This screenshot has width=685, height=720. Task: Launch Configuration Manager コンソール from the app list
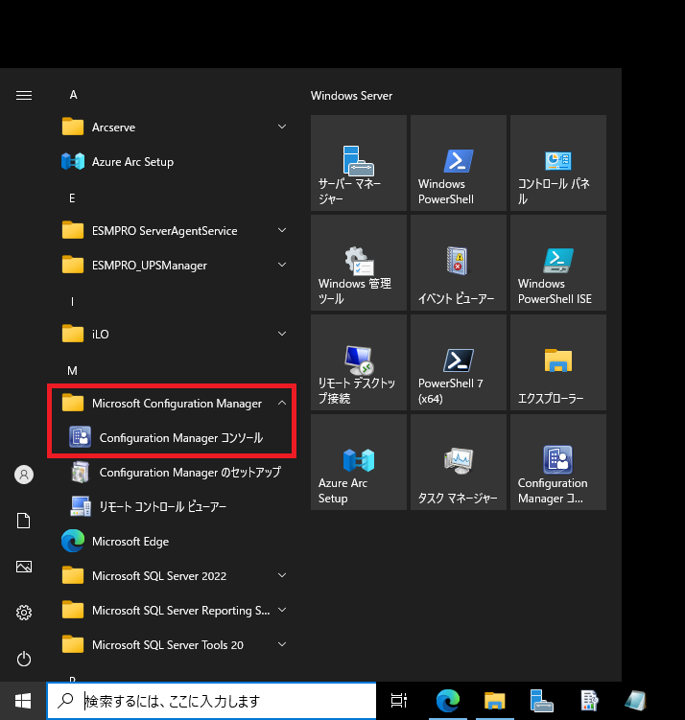point(180,438)
